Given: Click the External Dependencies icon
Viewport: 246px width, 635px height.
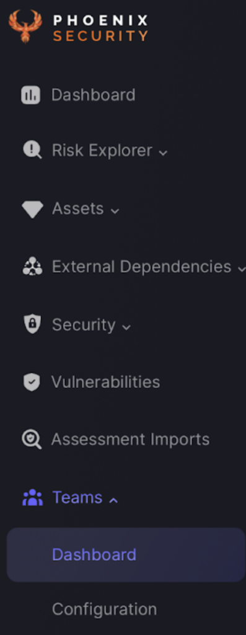Looking at the screenshot, I should (x=32, y=267).
